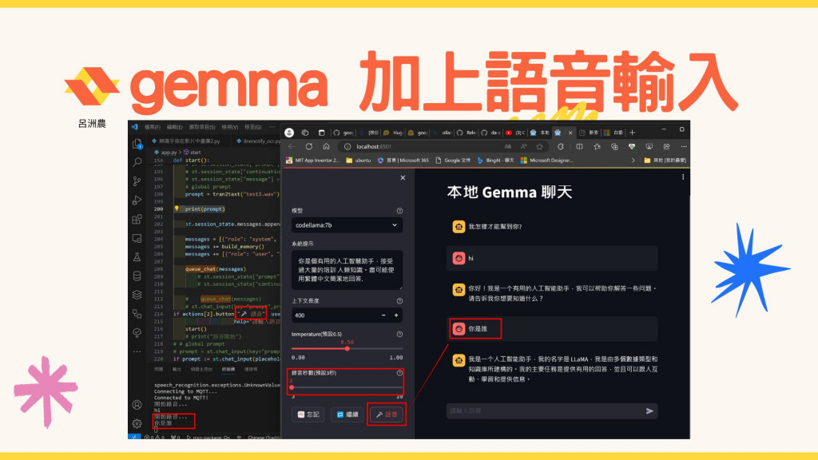Open database icon in VS Code activity bar

137,276
